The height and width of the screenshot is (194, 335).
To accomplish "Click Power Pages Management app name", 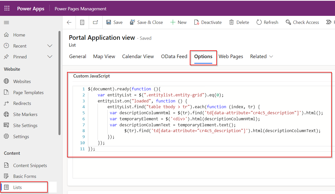I will pos(81,9).
